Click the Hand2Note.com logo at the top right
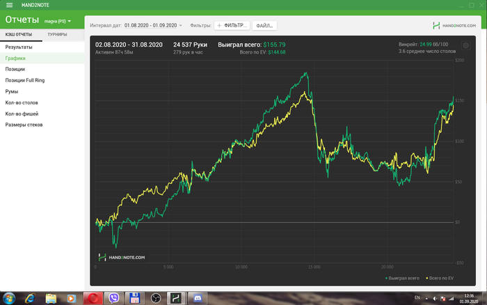The height and width of the screenshot is (305, 487). (x=454, y=26)
